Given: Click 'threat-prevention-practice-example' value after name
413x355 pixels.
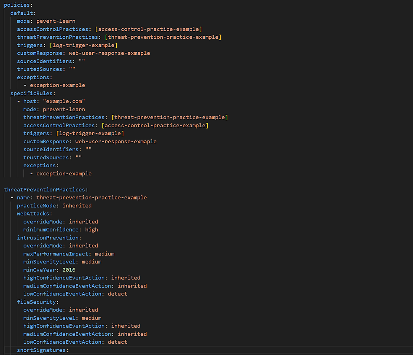Looking at the screenshot, I should tap(92, 198).
